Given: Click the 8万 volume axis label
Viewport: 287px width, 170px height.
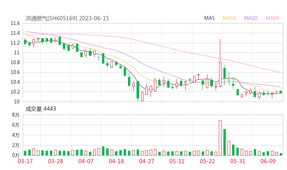Looking at the screenshot, I should (x=16, y=115).
